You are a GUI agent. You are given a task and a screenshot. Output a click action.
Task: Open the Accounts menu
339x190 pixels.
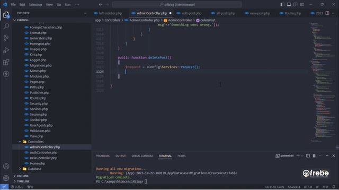click(x=6, y=166)
